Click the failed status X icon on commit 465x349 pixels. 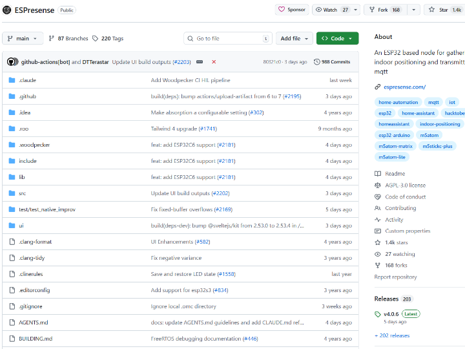(214, 62)
